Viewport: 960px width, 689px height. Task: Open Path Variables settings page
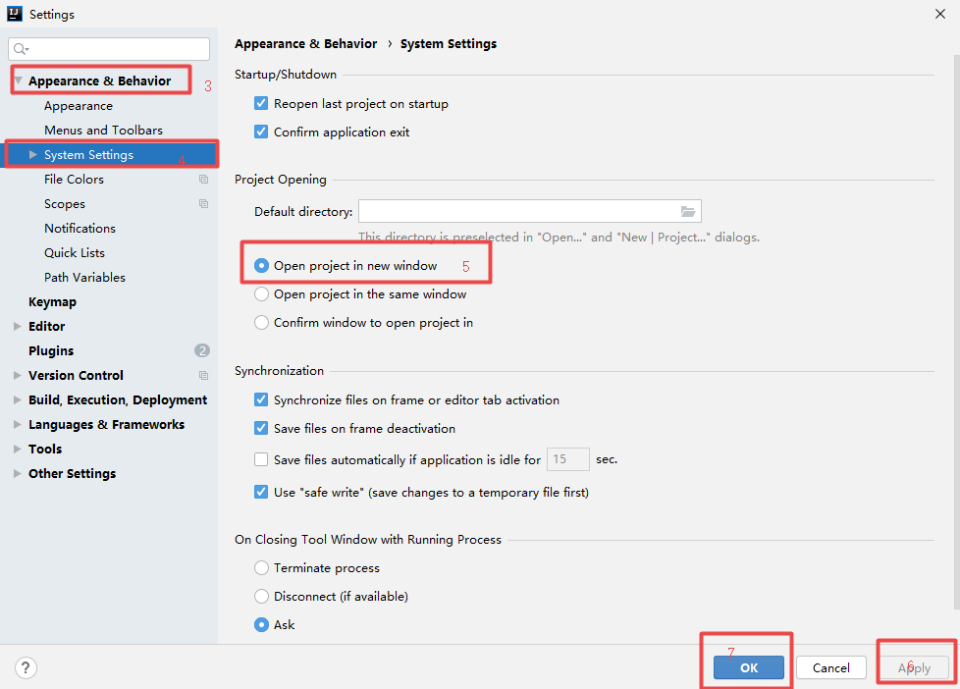click(84, 277)
